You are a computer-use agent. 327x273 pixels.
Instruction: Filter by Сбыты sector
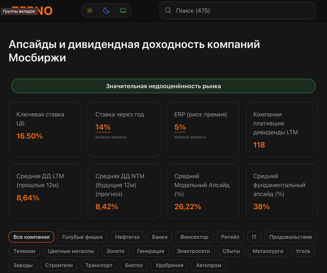click(231, 251)
